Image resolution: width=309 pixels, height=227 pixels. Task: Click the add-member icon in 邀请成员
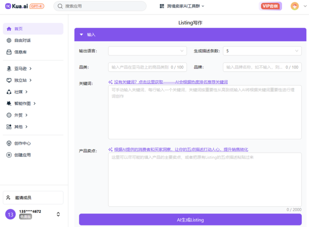[x=8, y=197]
